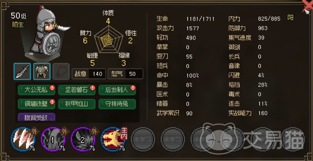
Task: Open the 后发制人 trait tag
Action: click(117, 90)
